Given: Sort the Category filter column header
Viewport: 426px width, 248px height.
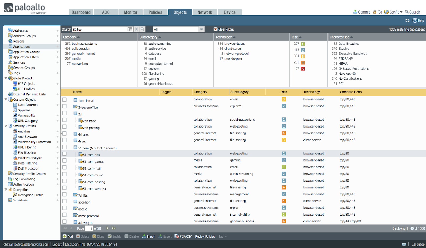Looking at the screenshot, I should tap(99, 37).
